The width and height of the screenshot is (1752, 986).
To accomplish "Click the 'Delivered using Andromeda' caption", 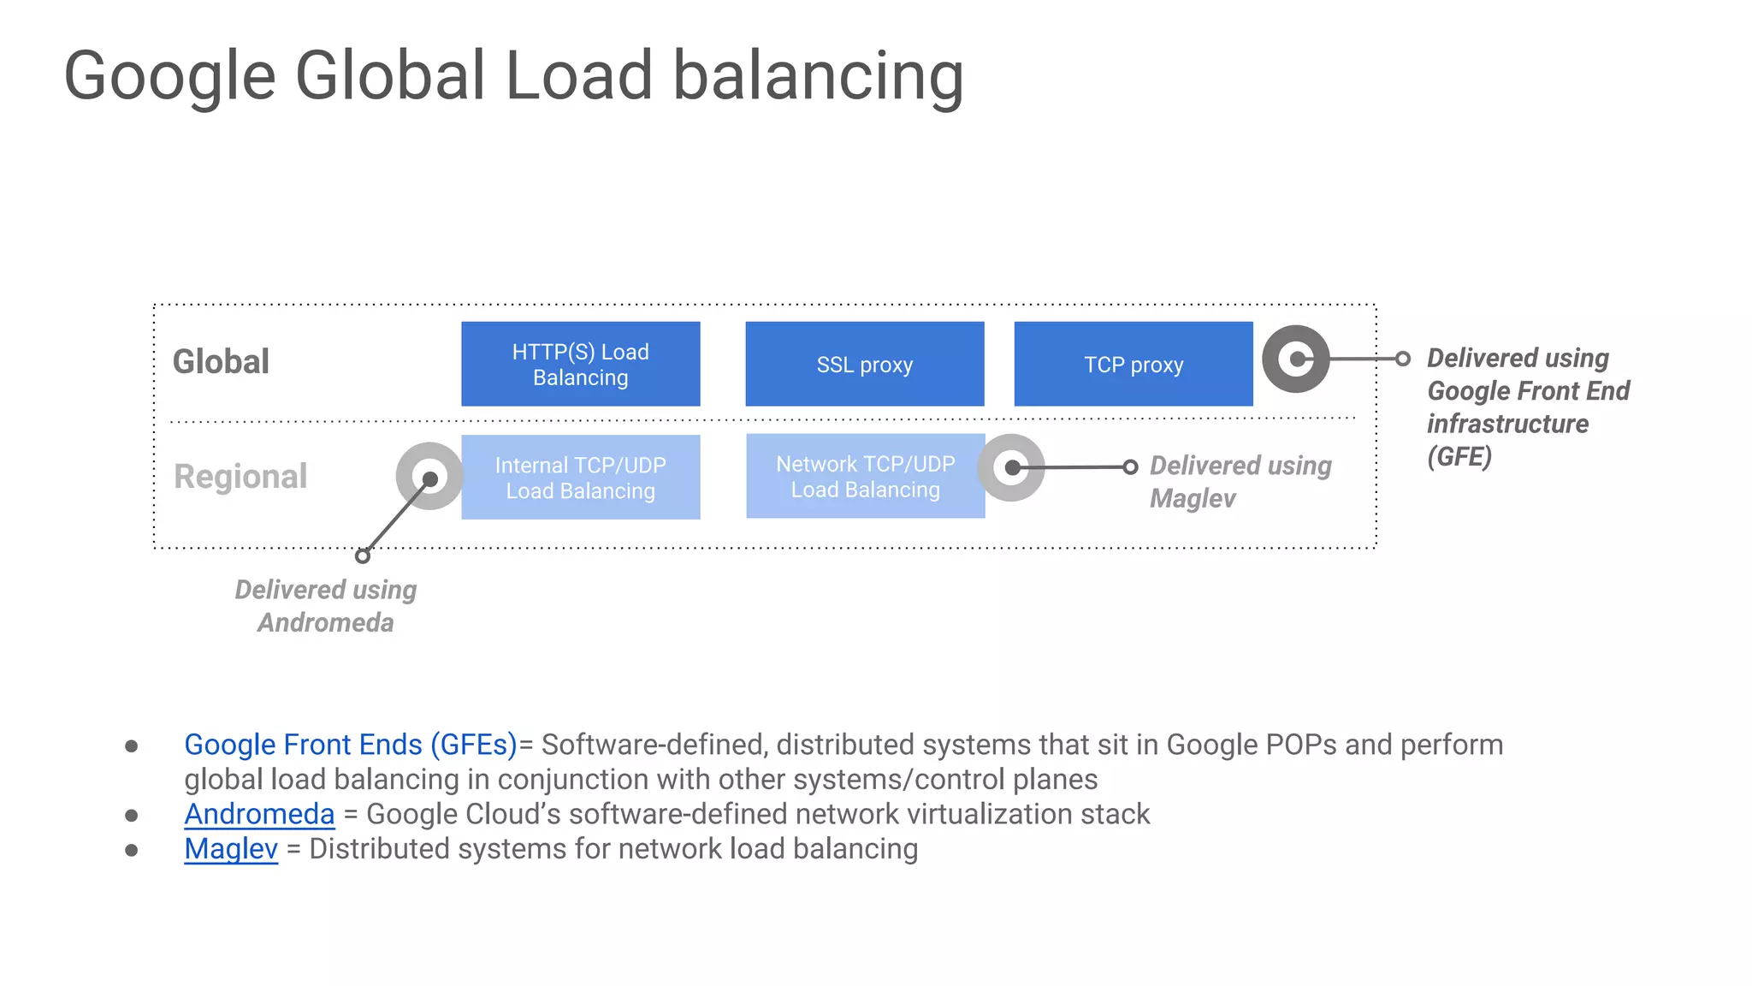I will (x=326, y=606).
